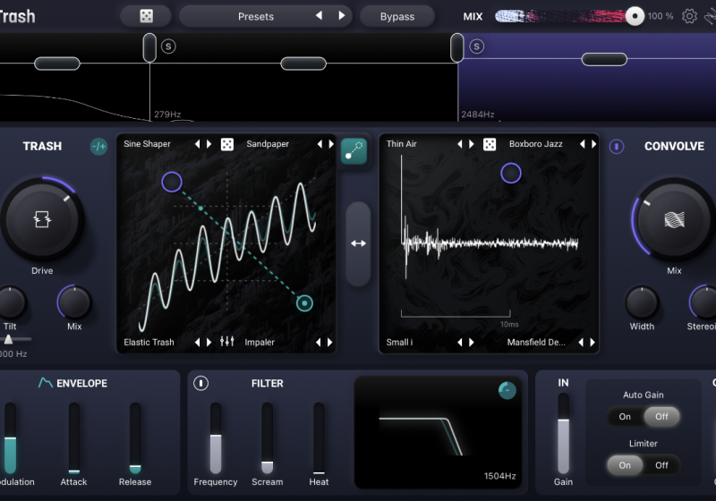Click the randomize dice button in the header
This screenshot has width=716, height=501.
(x=146, y=16)
